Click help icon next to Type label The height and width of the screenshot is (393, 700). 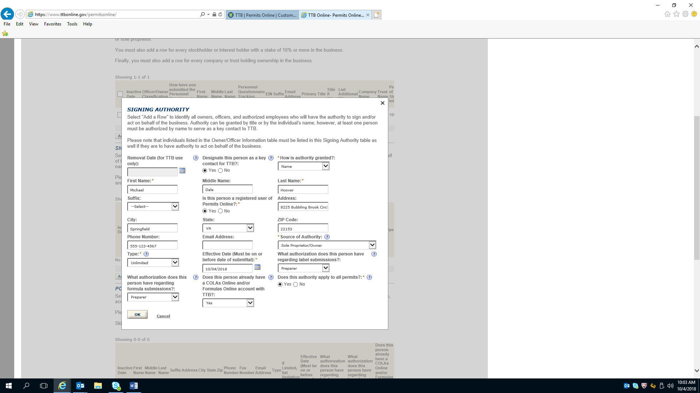point(146,254)
